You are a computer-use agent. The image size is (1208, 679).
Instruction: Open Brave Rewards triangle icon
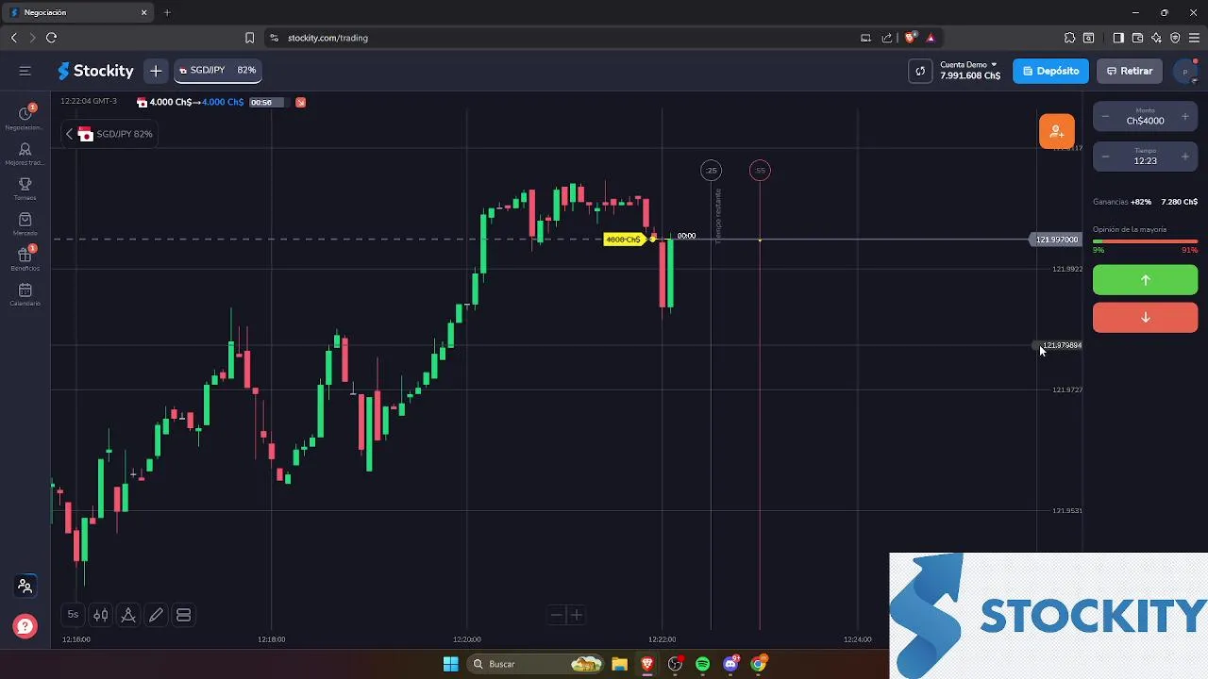pos(931,38)
